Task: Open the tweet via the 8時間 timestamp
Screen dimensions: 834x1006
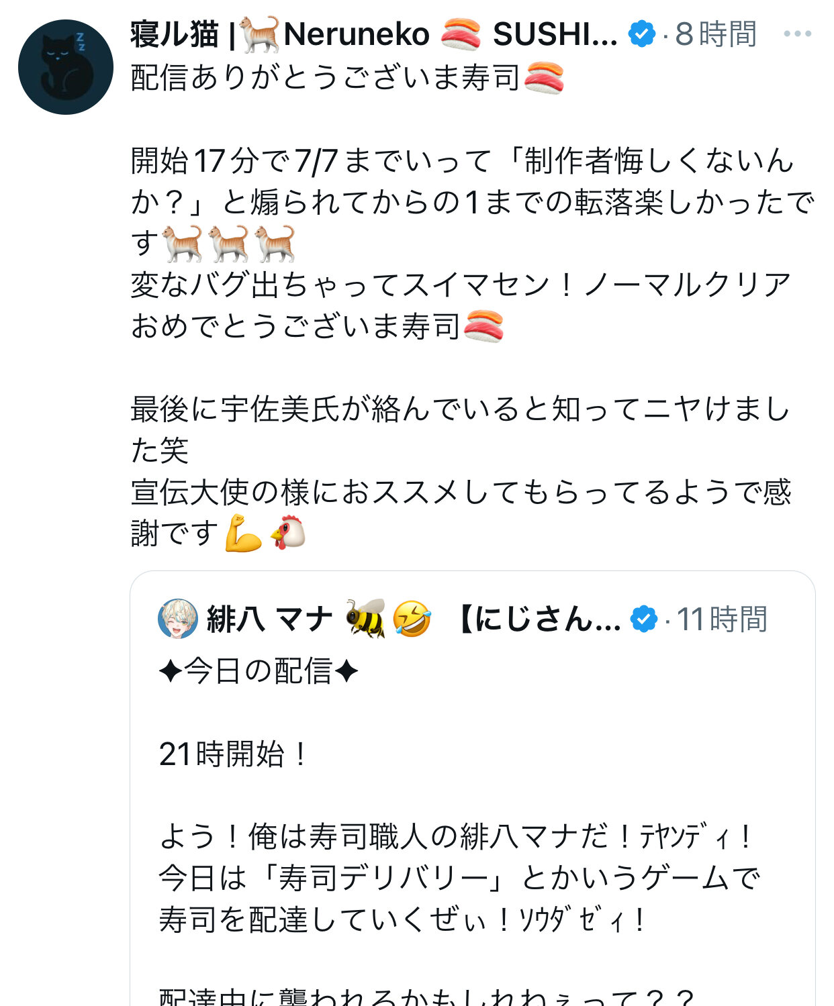Action: point(716,34)
